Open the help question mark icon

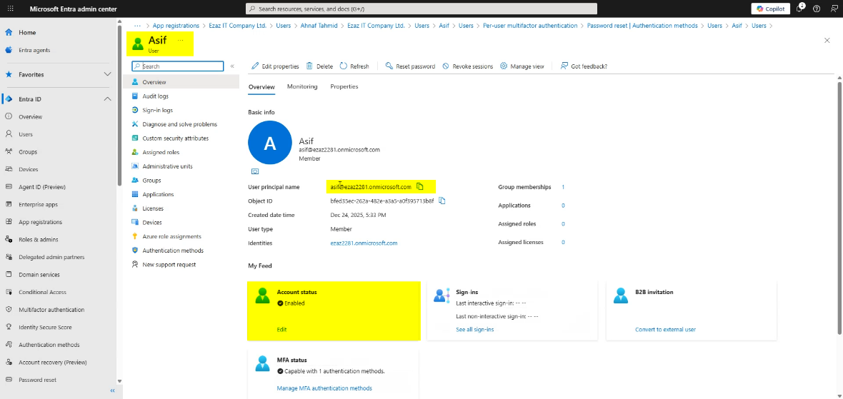click(x=817, y=9)
